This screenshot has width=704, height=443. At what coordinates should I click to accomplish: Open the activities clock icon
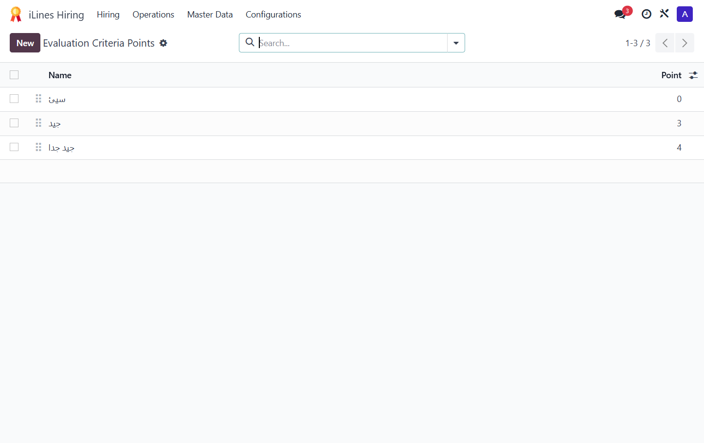[x=646, y=14]
